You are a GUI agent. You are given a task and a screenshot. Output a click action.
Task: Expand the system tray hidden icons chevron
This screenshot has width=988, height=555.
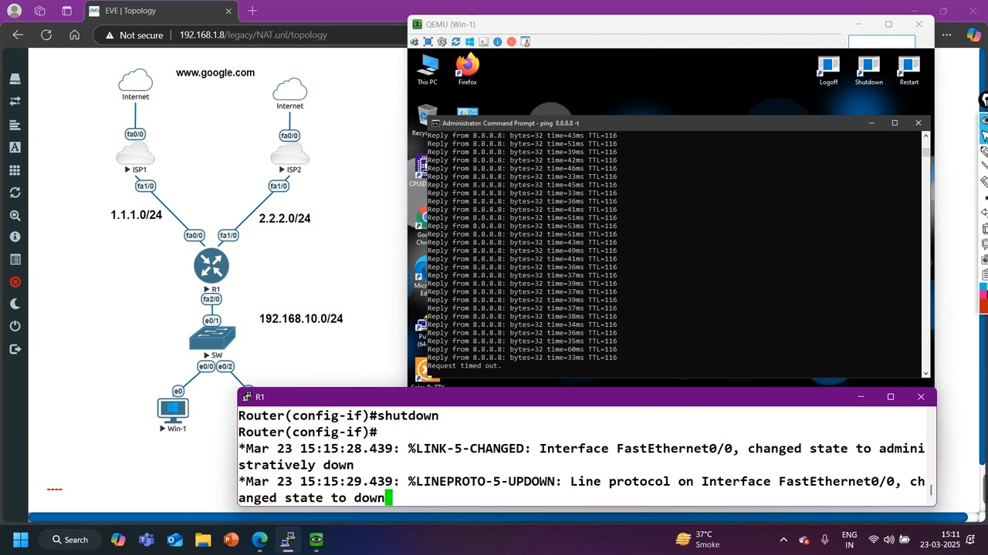point(783,540)
